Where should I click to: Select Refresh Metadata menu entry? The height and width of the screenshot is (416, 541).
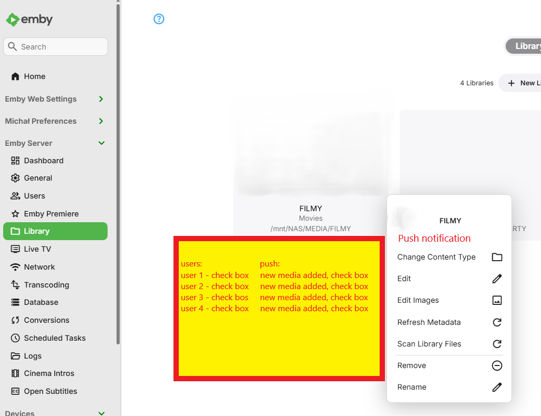(449, 322)
